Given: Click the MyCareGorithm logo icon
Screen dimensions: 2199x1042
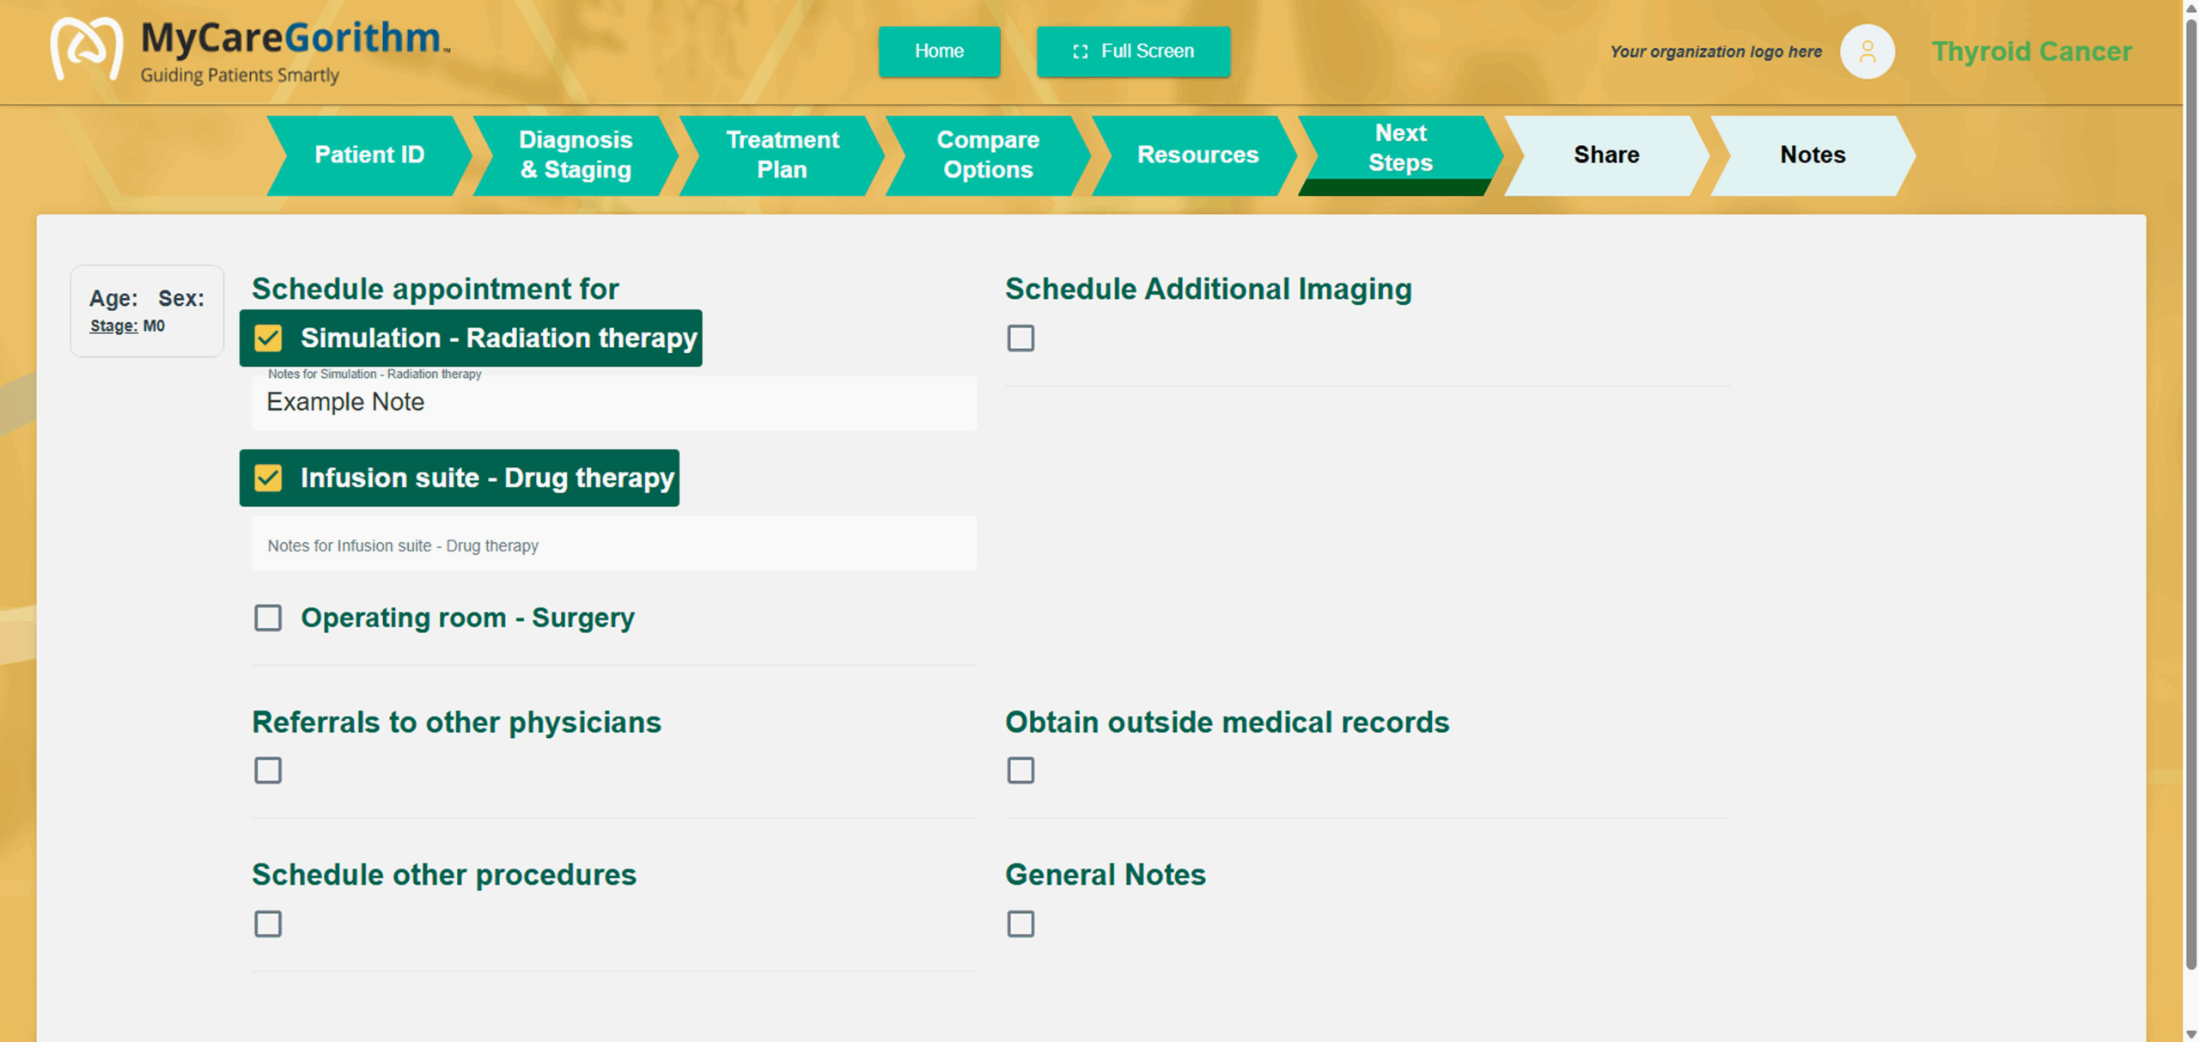Looking at the screenshot, I should click(x=86, y=49).
